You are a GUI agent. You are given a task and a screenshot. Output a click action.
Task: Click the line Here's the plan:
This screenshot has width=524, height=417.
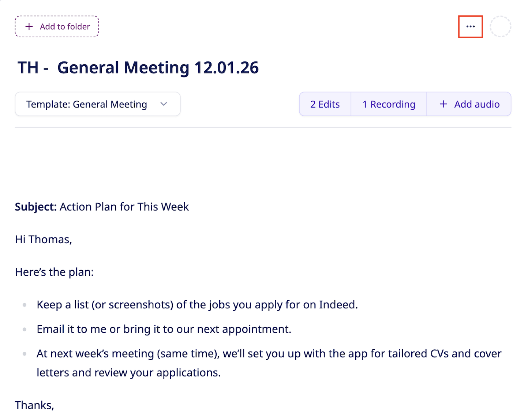(54, 272)
